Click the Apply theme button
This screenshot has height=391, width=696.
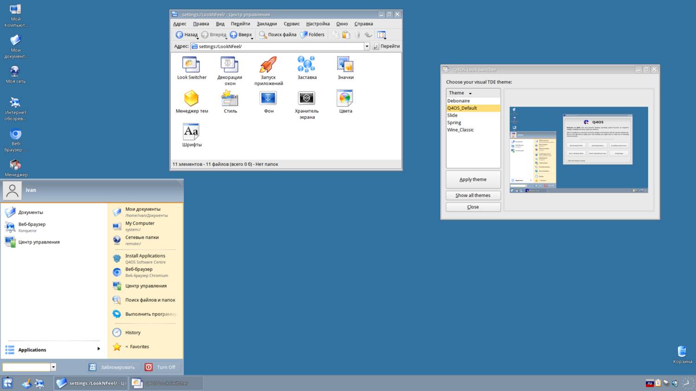click(x=473, y=179)
